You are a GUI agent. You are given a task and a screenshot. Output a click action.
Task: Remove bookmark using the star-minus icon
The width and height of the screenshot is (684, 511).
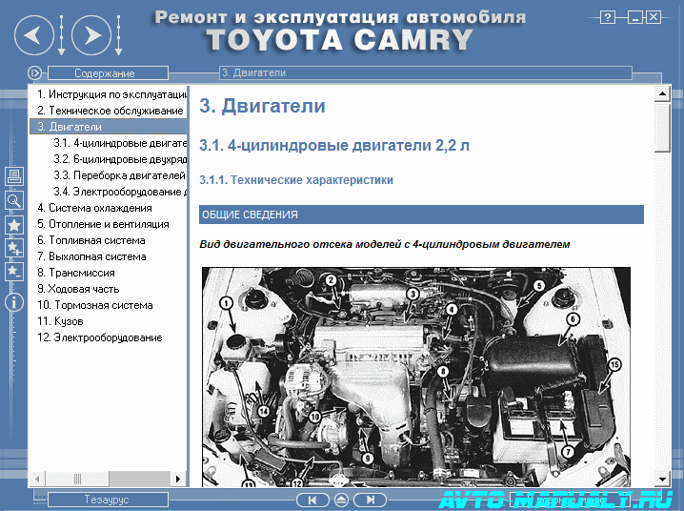pyautogui.click(x=14, y=272)
